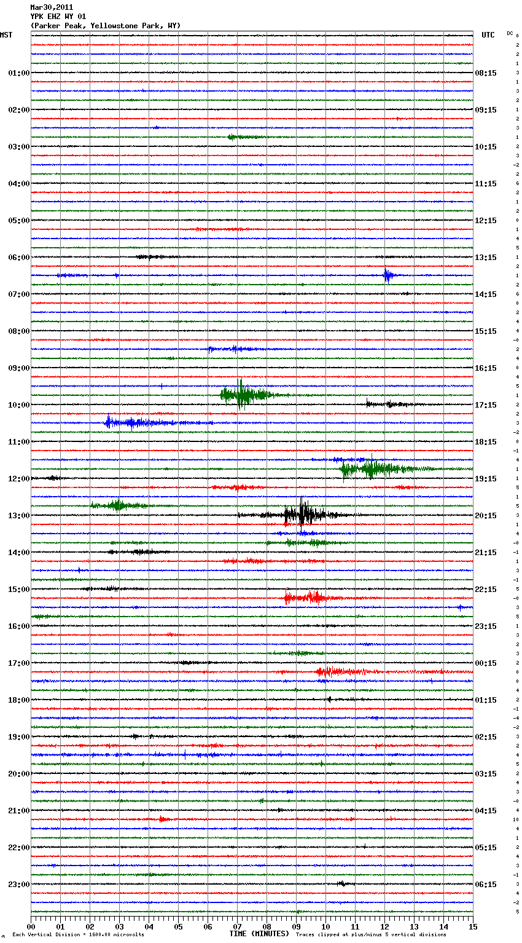Select the MST column header
The width and height of the screenshot is (522, 943).
(x=6, y=35)
